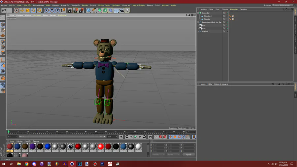Toggle visibility dots for Cilindro.1

click(226, 16)
